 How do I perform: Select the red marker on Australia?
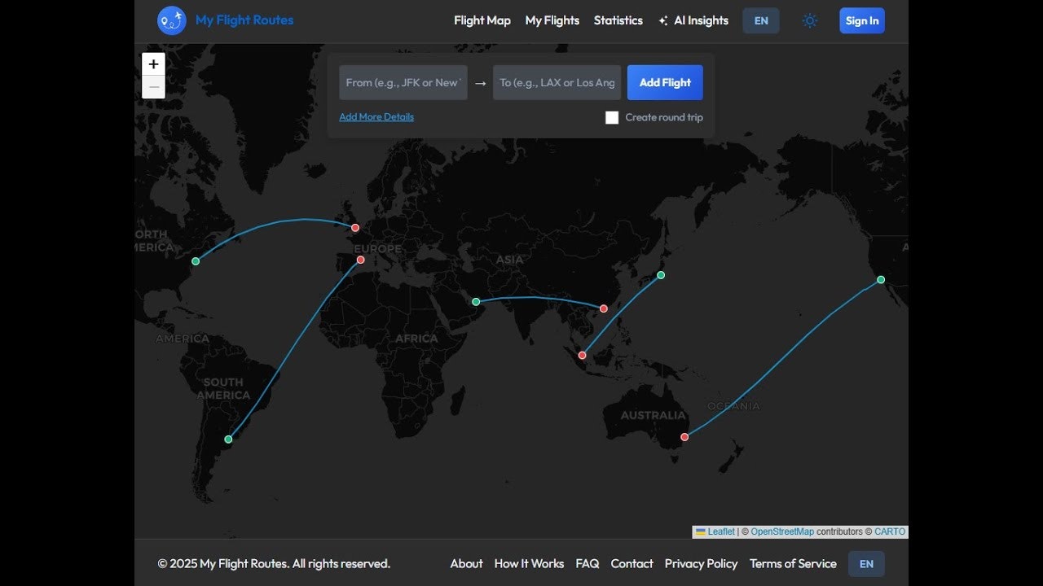(x=684, y=437)
